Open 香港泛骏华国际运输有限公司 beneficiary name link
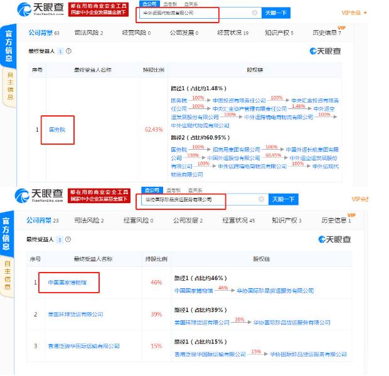Viewport: 389px width, 376px height. coord(83,346)
